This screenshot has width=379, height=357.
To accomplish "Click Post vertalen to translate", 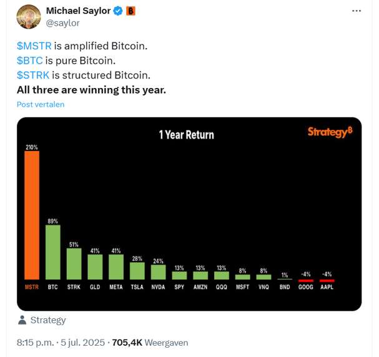I will tap(41, 104).
